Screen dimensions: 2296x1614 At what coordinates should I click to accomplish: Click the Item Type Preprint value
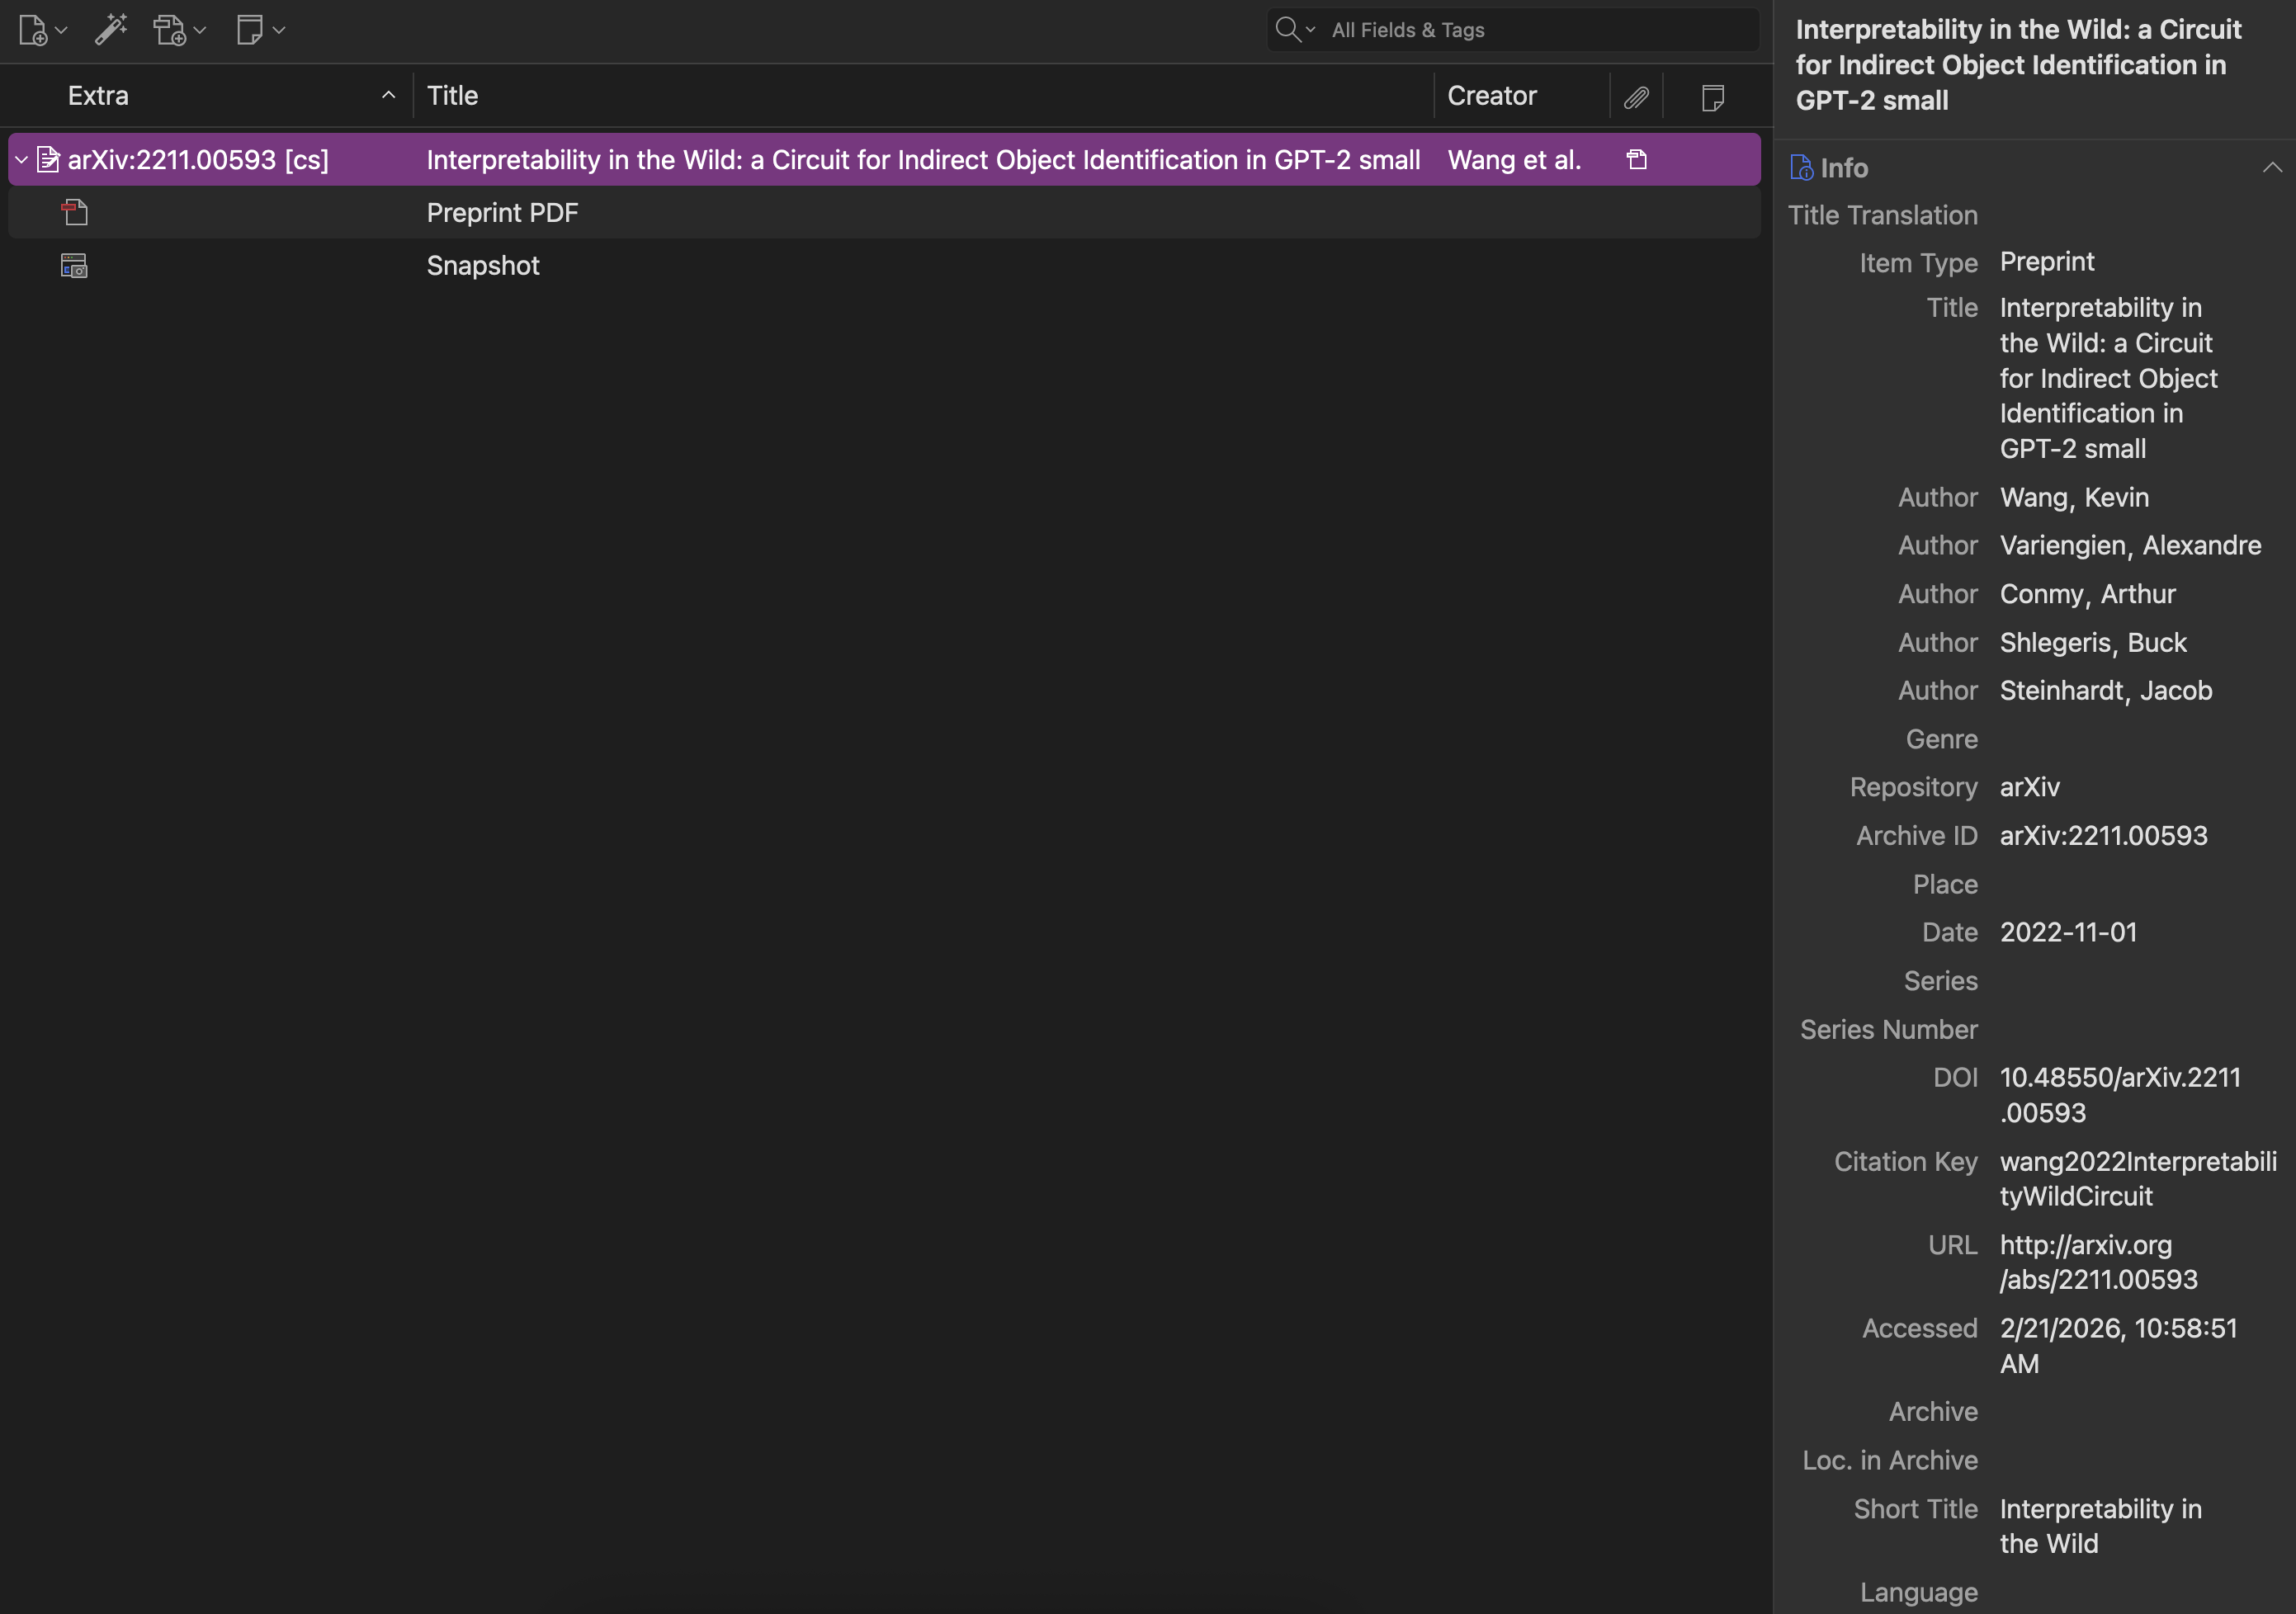(2046, 262)
